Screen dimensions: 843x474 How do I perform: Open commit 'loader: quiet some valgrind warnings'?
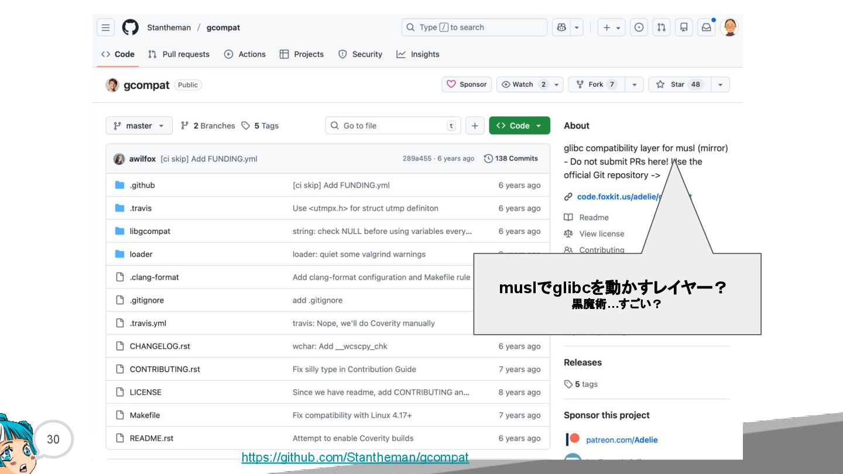pos(359,254)
